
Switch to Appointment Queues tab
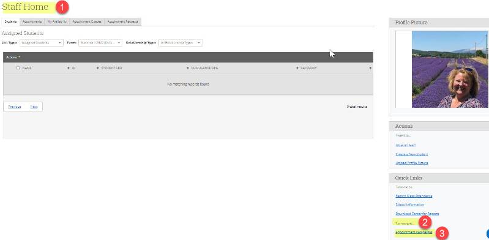tap(87, 21)
